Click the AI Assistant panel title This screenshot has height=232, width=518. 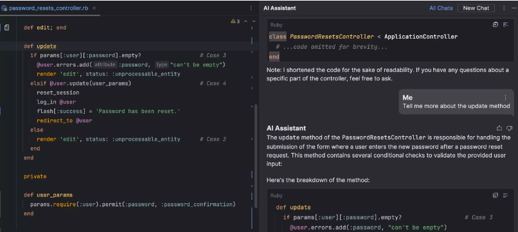coord(280,8)
